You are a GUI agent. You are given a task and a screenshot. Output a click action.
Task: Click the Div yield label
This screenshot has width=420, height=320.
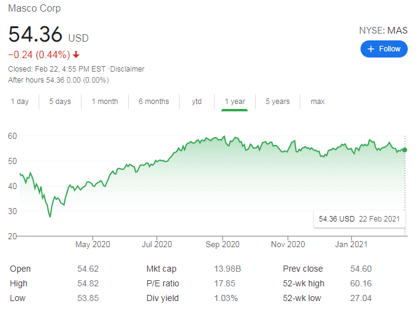(162, 298)
